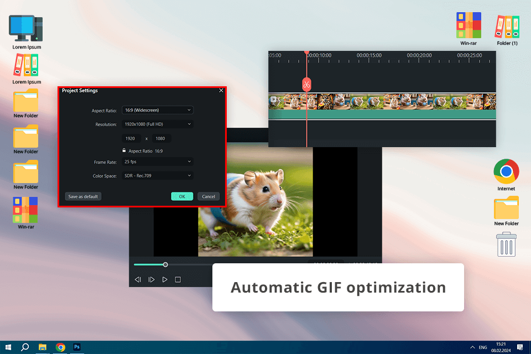531x354 pixels.
Task: Open the Win-rar icon on the left side
Action: pyautogui.click(x=26, y=213)
